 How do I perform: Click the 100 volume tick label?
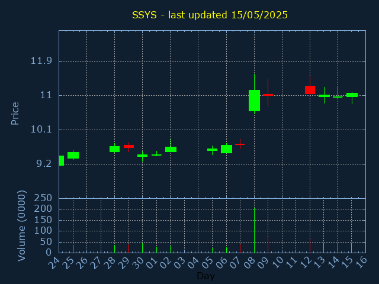(43, 231)
